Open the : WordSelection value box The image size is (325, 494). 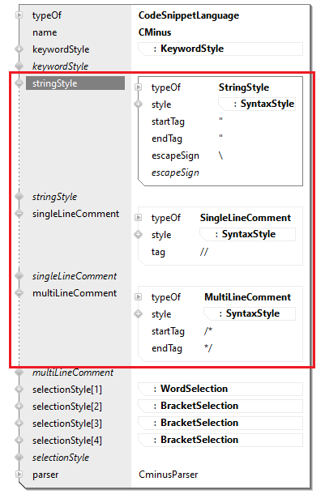(x=220, y=389)
